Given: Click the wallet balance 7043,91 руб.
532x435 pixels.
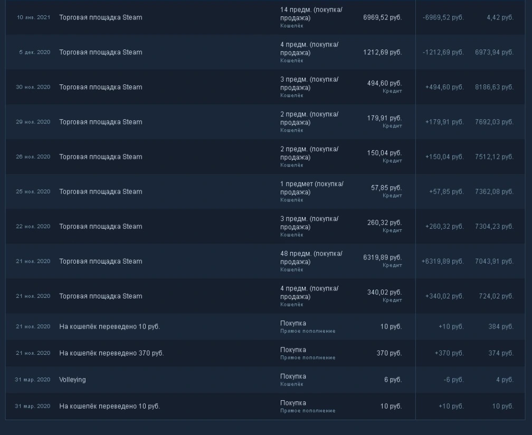Looking at the screenshot, I should (494, 262).
